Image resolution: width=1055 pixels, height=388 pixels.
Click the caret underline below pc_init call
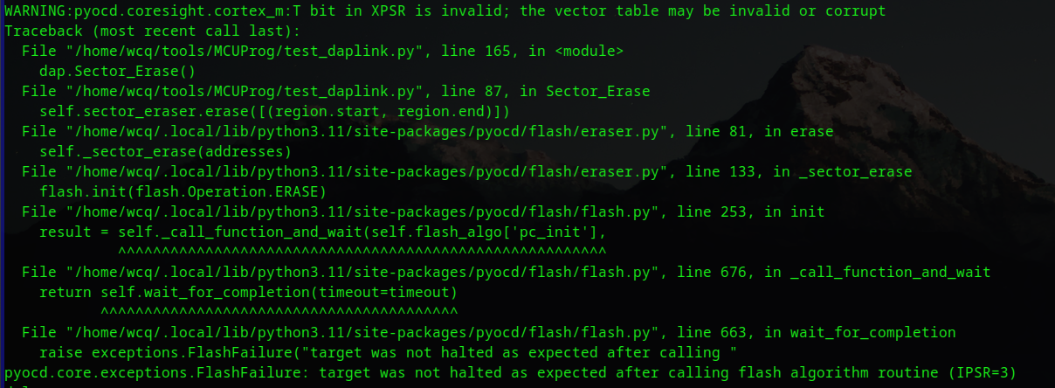click(362, 252)
